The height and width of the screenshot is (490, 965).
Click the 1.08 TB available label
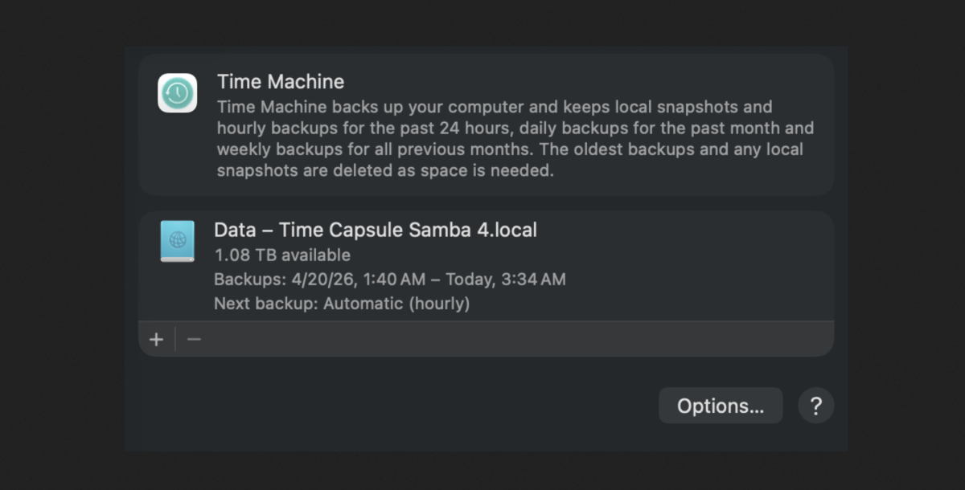tap(282, 255)
